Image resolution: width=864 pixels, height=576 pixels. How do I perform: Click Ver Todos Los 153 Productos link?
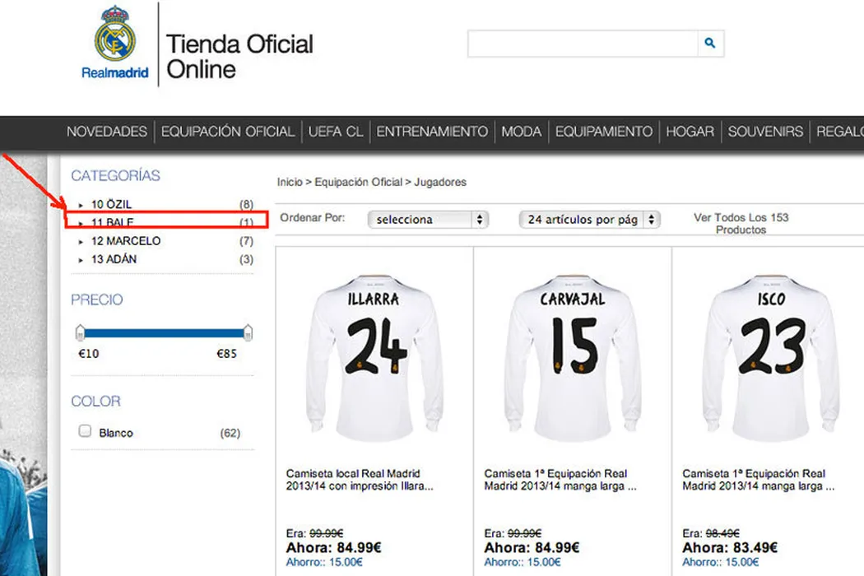(x=741, y=223)
